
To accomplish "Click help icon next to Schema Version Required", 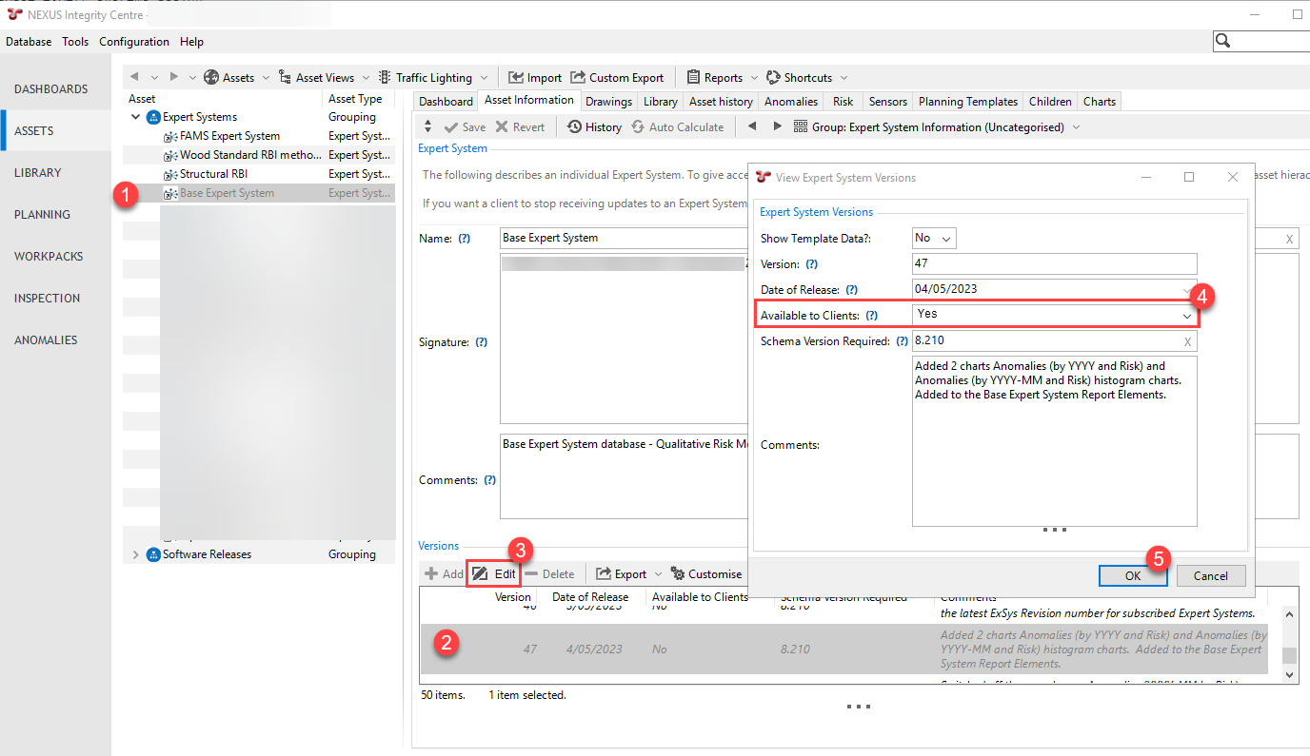I will [903, 341].
